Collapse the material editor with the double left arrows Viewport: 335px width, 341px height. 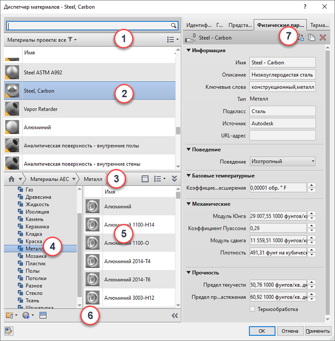[174, 316]
